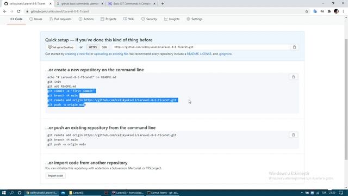This screenshot has height=196, width=348.
Task: Open the Security tab
Action: (x=149, y=19)
